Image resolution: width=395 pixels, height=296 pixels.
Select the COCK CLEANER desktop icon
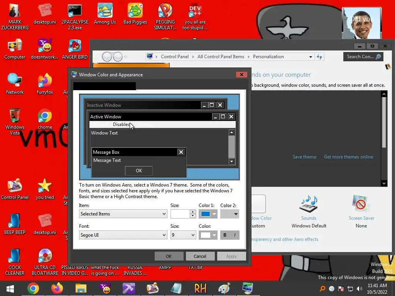[15, 262]
